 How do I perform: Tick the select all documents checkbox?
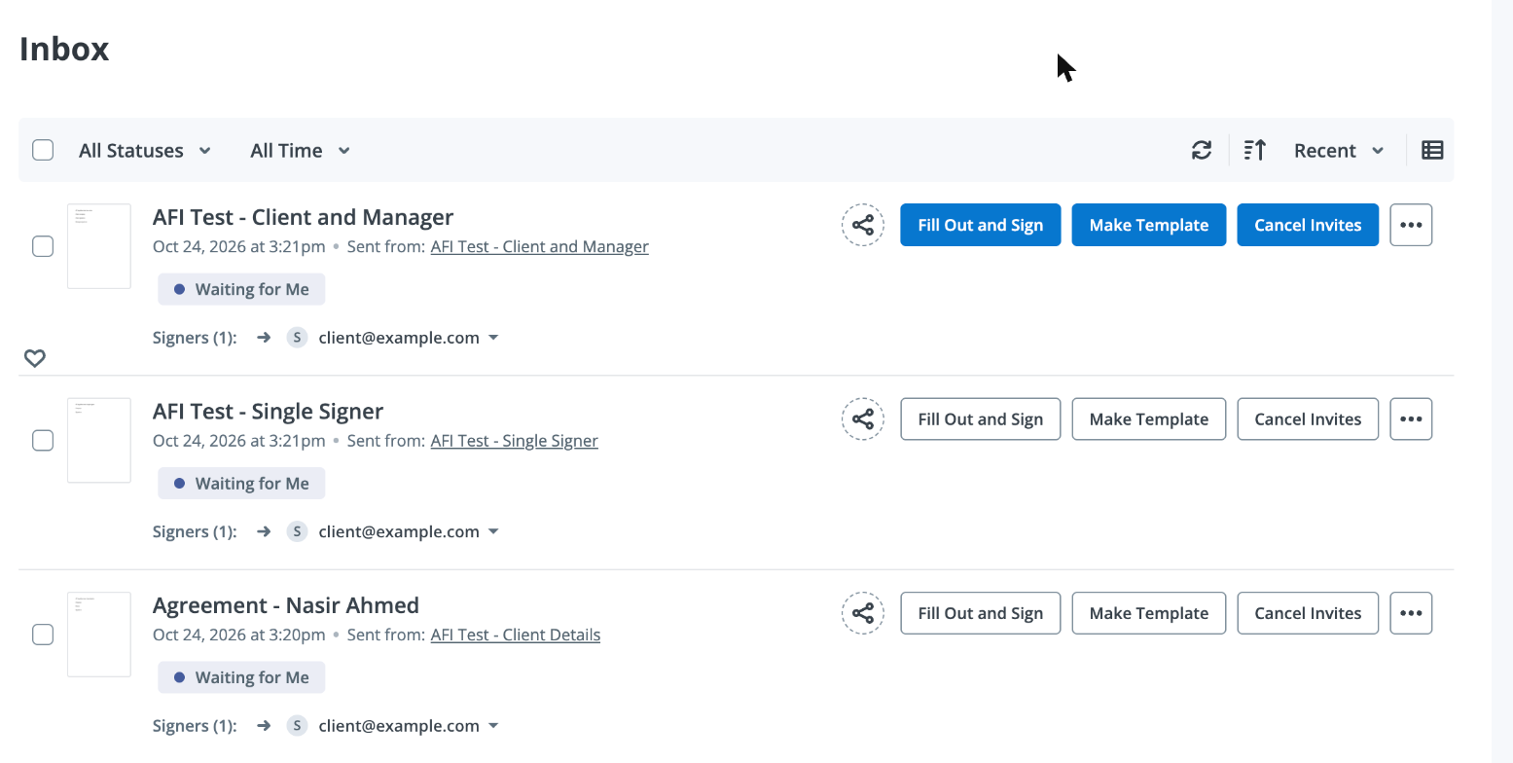(x=43, y=150)
